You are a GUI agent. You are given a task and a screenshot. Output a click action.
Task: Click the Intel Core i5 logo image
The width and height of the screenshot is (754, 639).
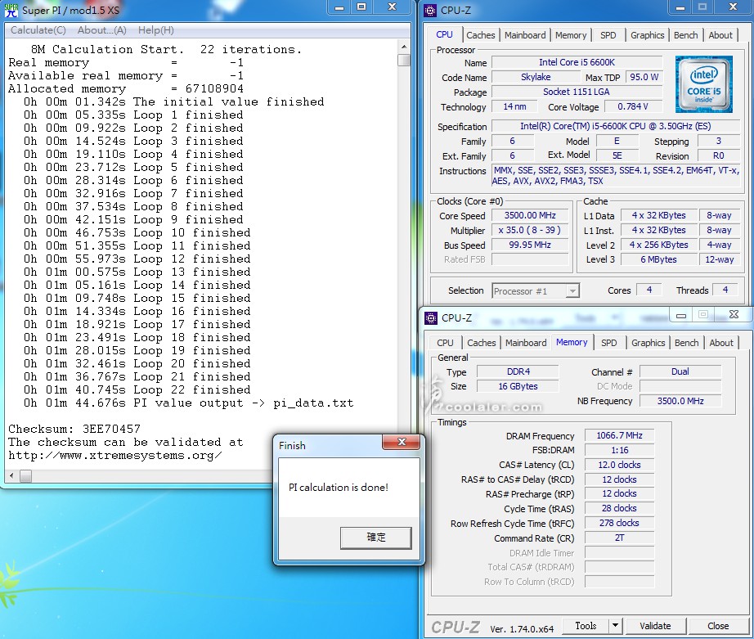point(703,84)
